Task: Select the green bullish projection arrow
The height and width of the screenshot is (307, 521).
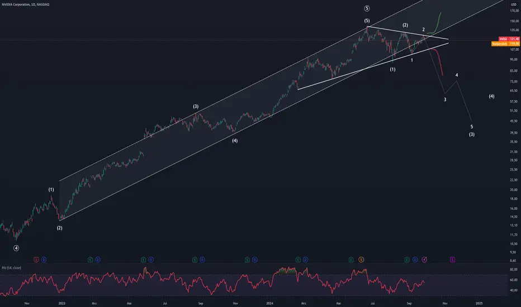Action: (x=434, y=23)
